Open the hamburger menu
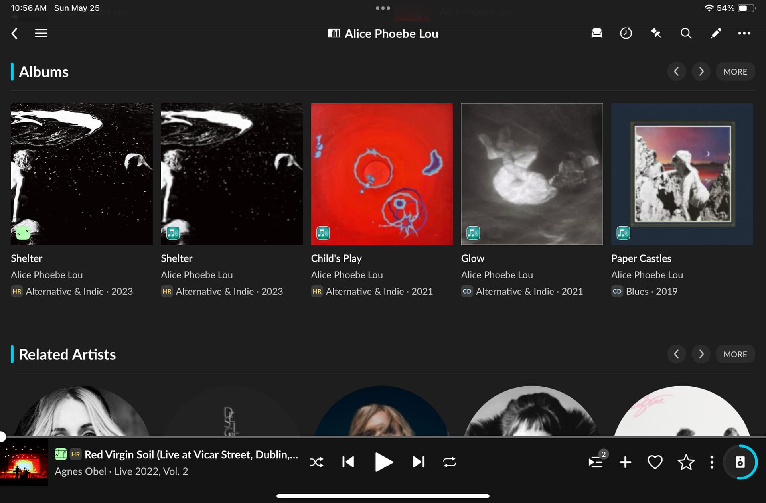Viewport: 766px width, 503px height. [x=41, y=33]
